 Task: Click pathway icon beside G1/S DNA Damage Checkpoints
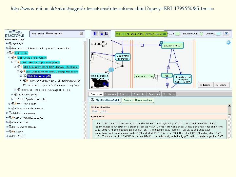coord(16,62)
